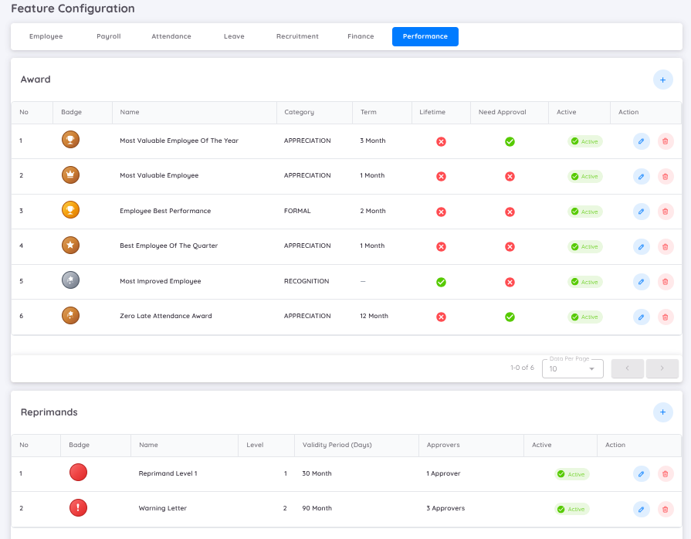Image resolution: width=691 pixels, height=539 pixels.
Task: Toggle Lifetime status for Most Improved Employee
Action: tap(441, 282)
